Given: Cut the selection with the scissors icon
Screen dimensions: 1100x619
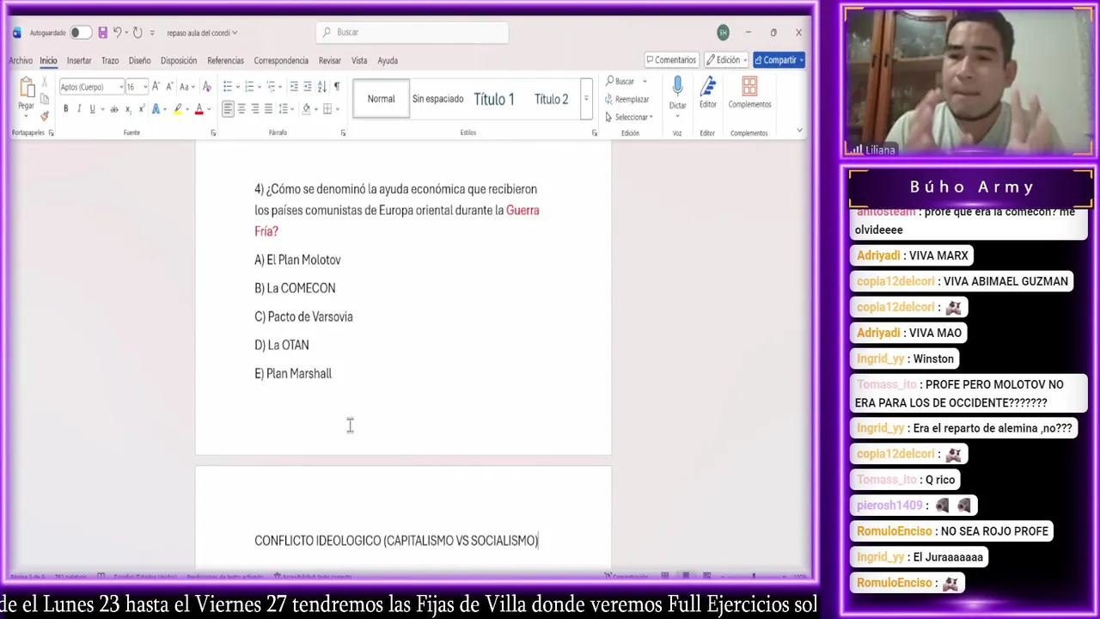Looking at the screenshot, I should pyautogui.click(x=45, y=83).
